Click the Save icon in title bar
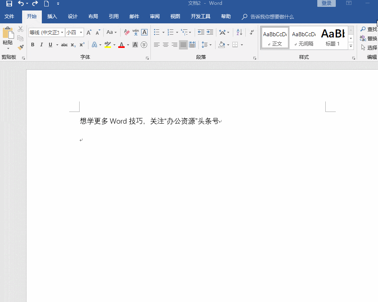This screenshot has height=302, width=378. pyautogui.click(x=9, y=4)
